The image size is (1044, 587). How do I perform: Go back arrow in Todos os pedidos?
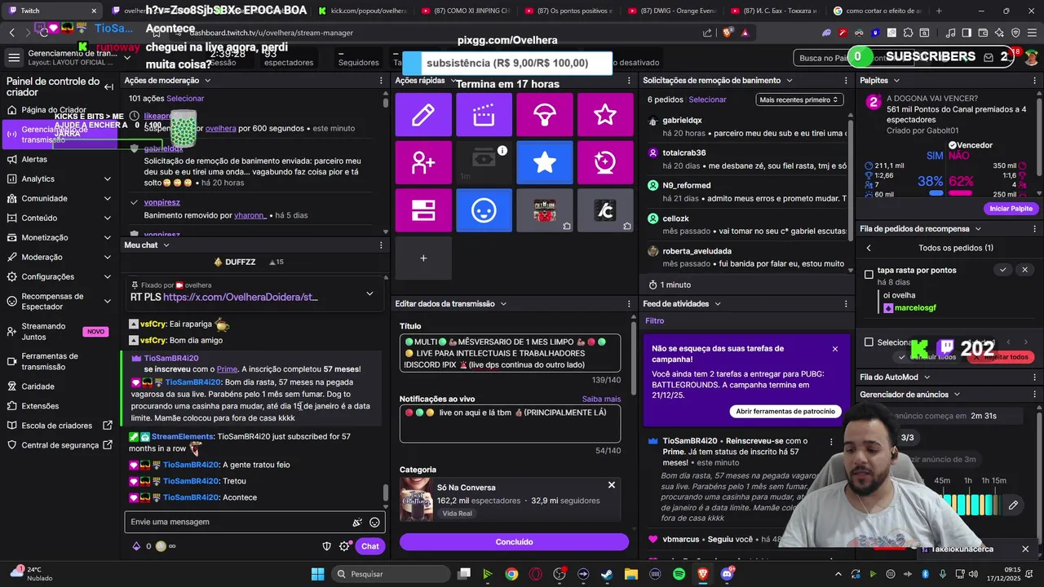click(x=869, y=248)
